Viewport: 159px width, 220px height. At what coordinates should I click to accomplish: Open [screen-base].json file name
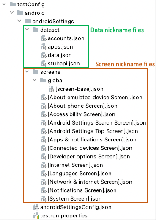click(x=79, y=89)
